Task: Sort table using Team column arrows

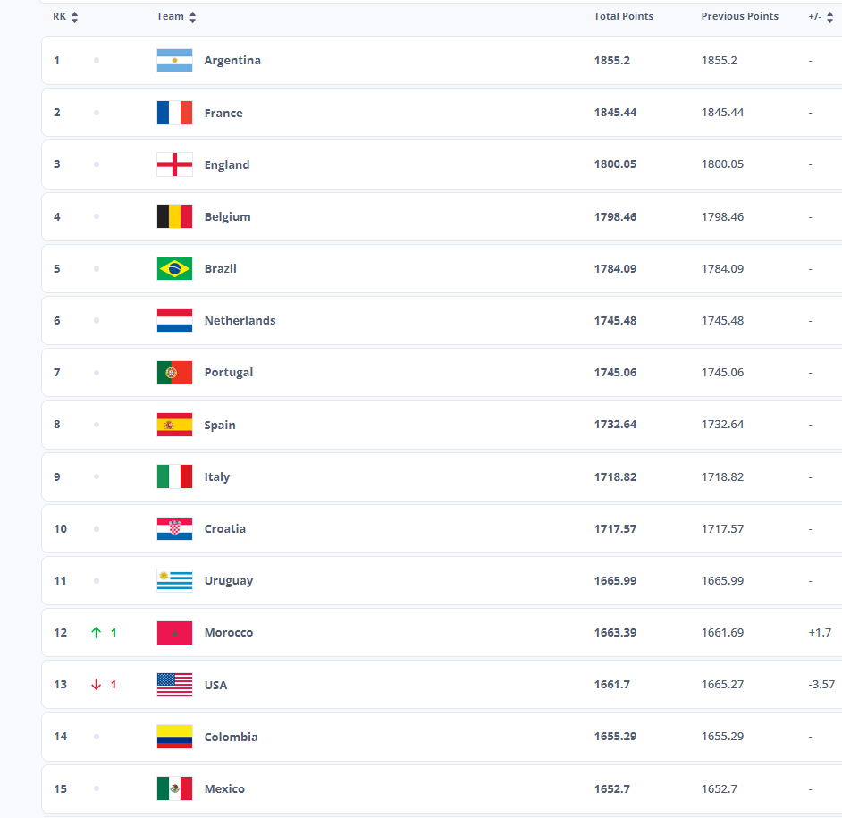Action: (x=193, y=17)
